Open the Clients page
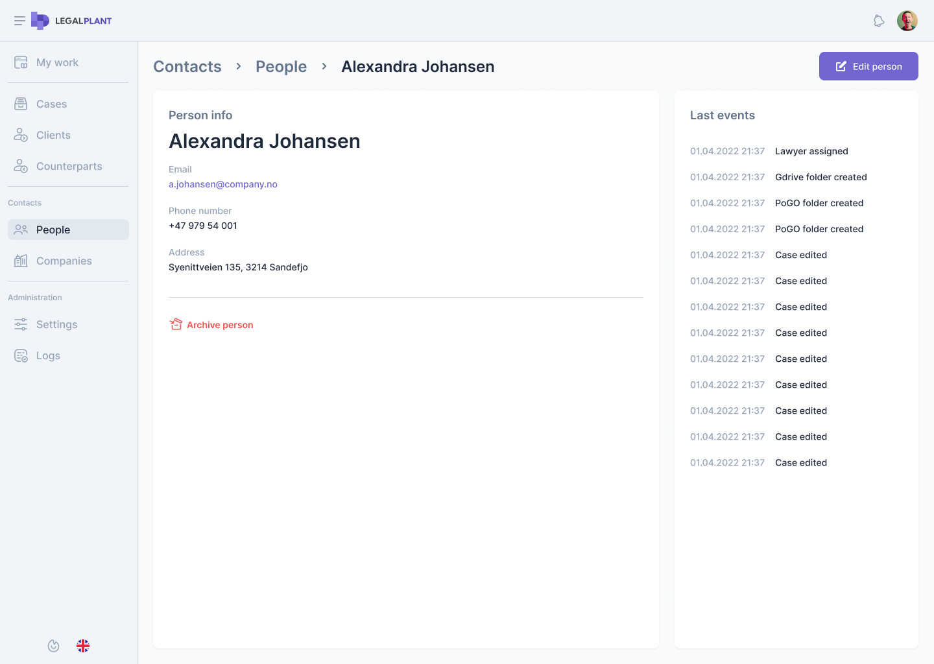The height and width of the screenshot is (664, 934). tap(53, 136)
